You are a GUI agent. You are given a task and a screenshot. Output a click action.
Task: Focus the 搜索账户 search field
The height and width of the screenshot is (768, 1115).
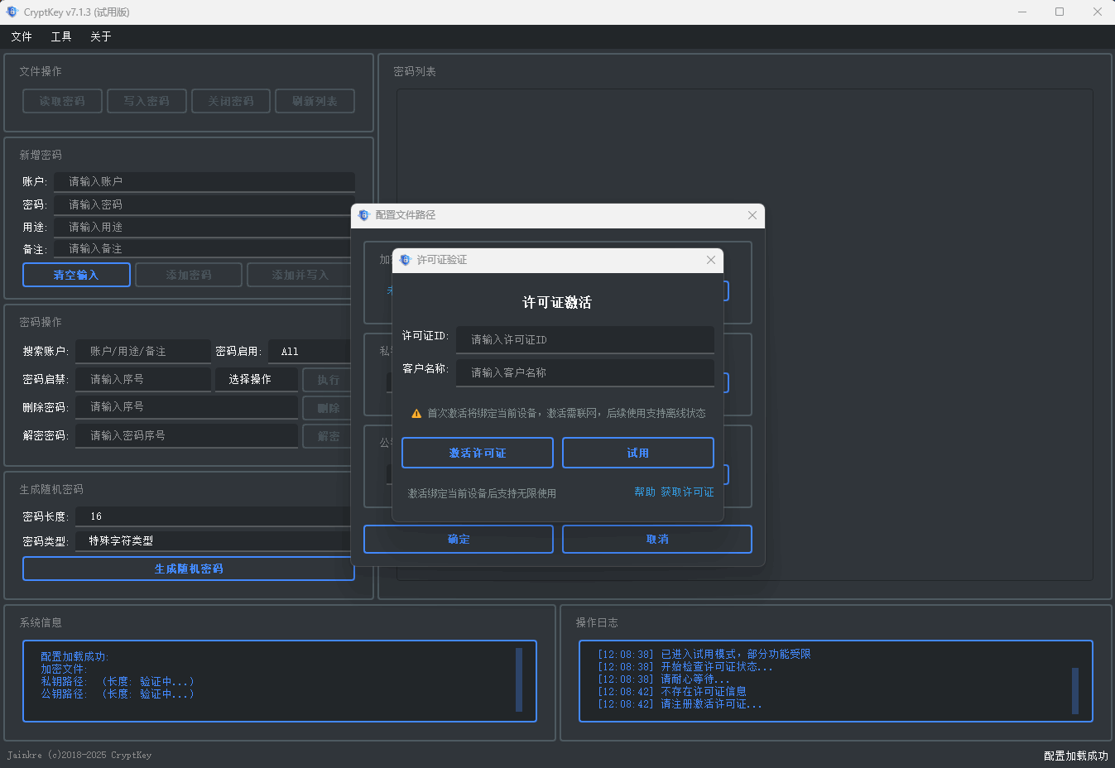(x=143, y=352)
